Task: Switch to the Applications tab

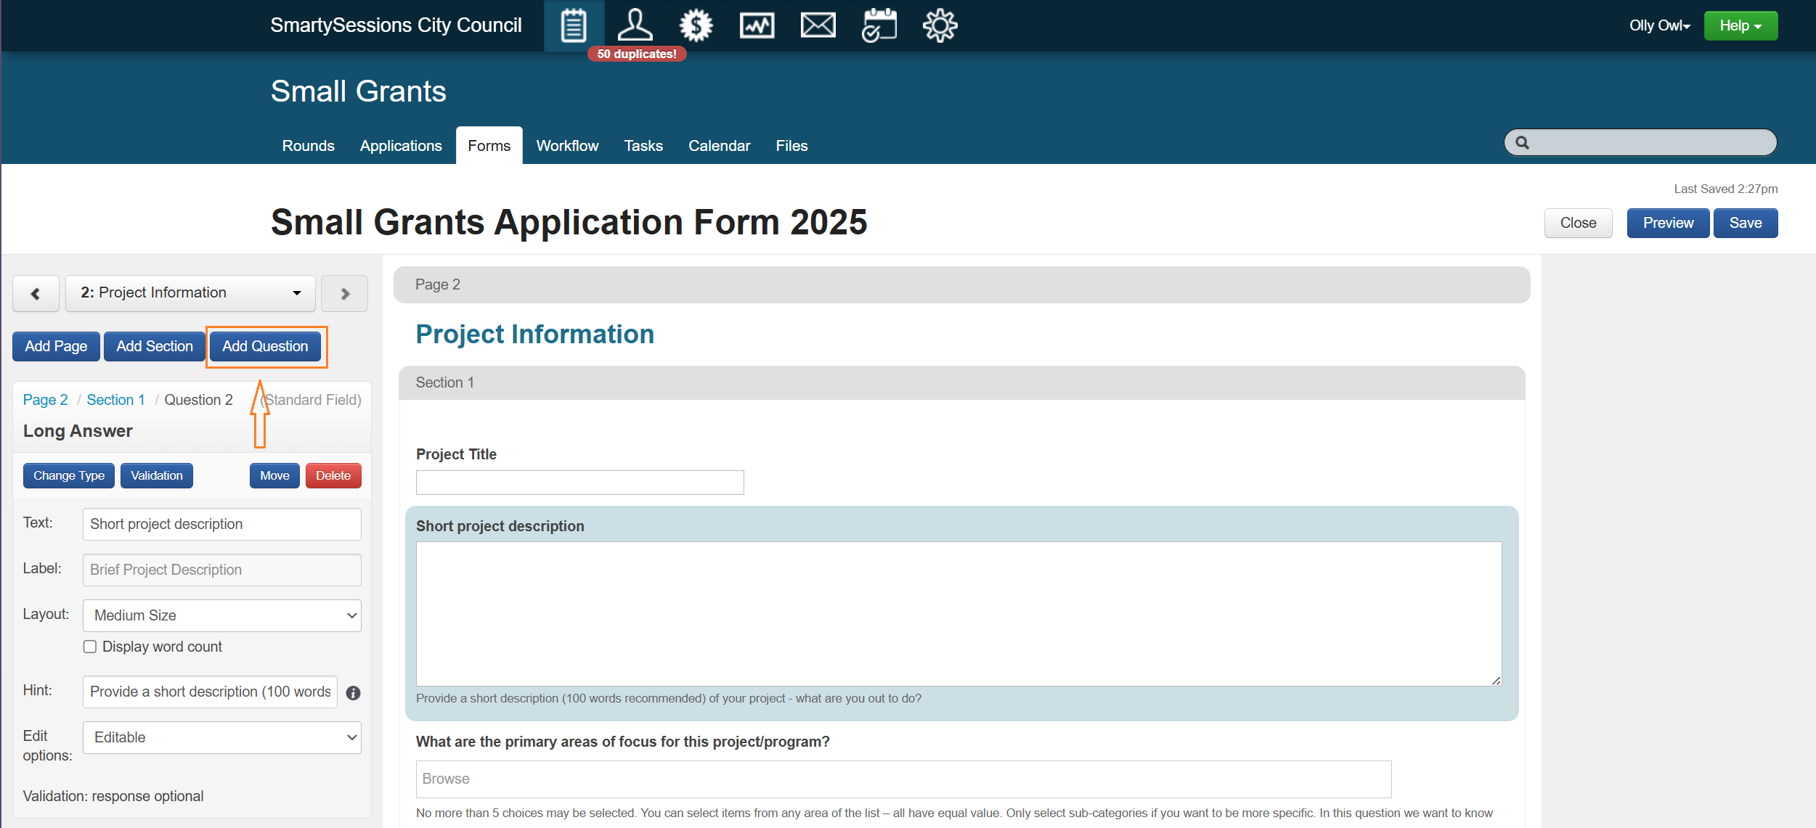Action: pos(401,146)
